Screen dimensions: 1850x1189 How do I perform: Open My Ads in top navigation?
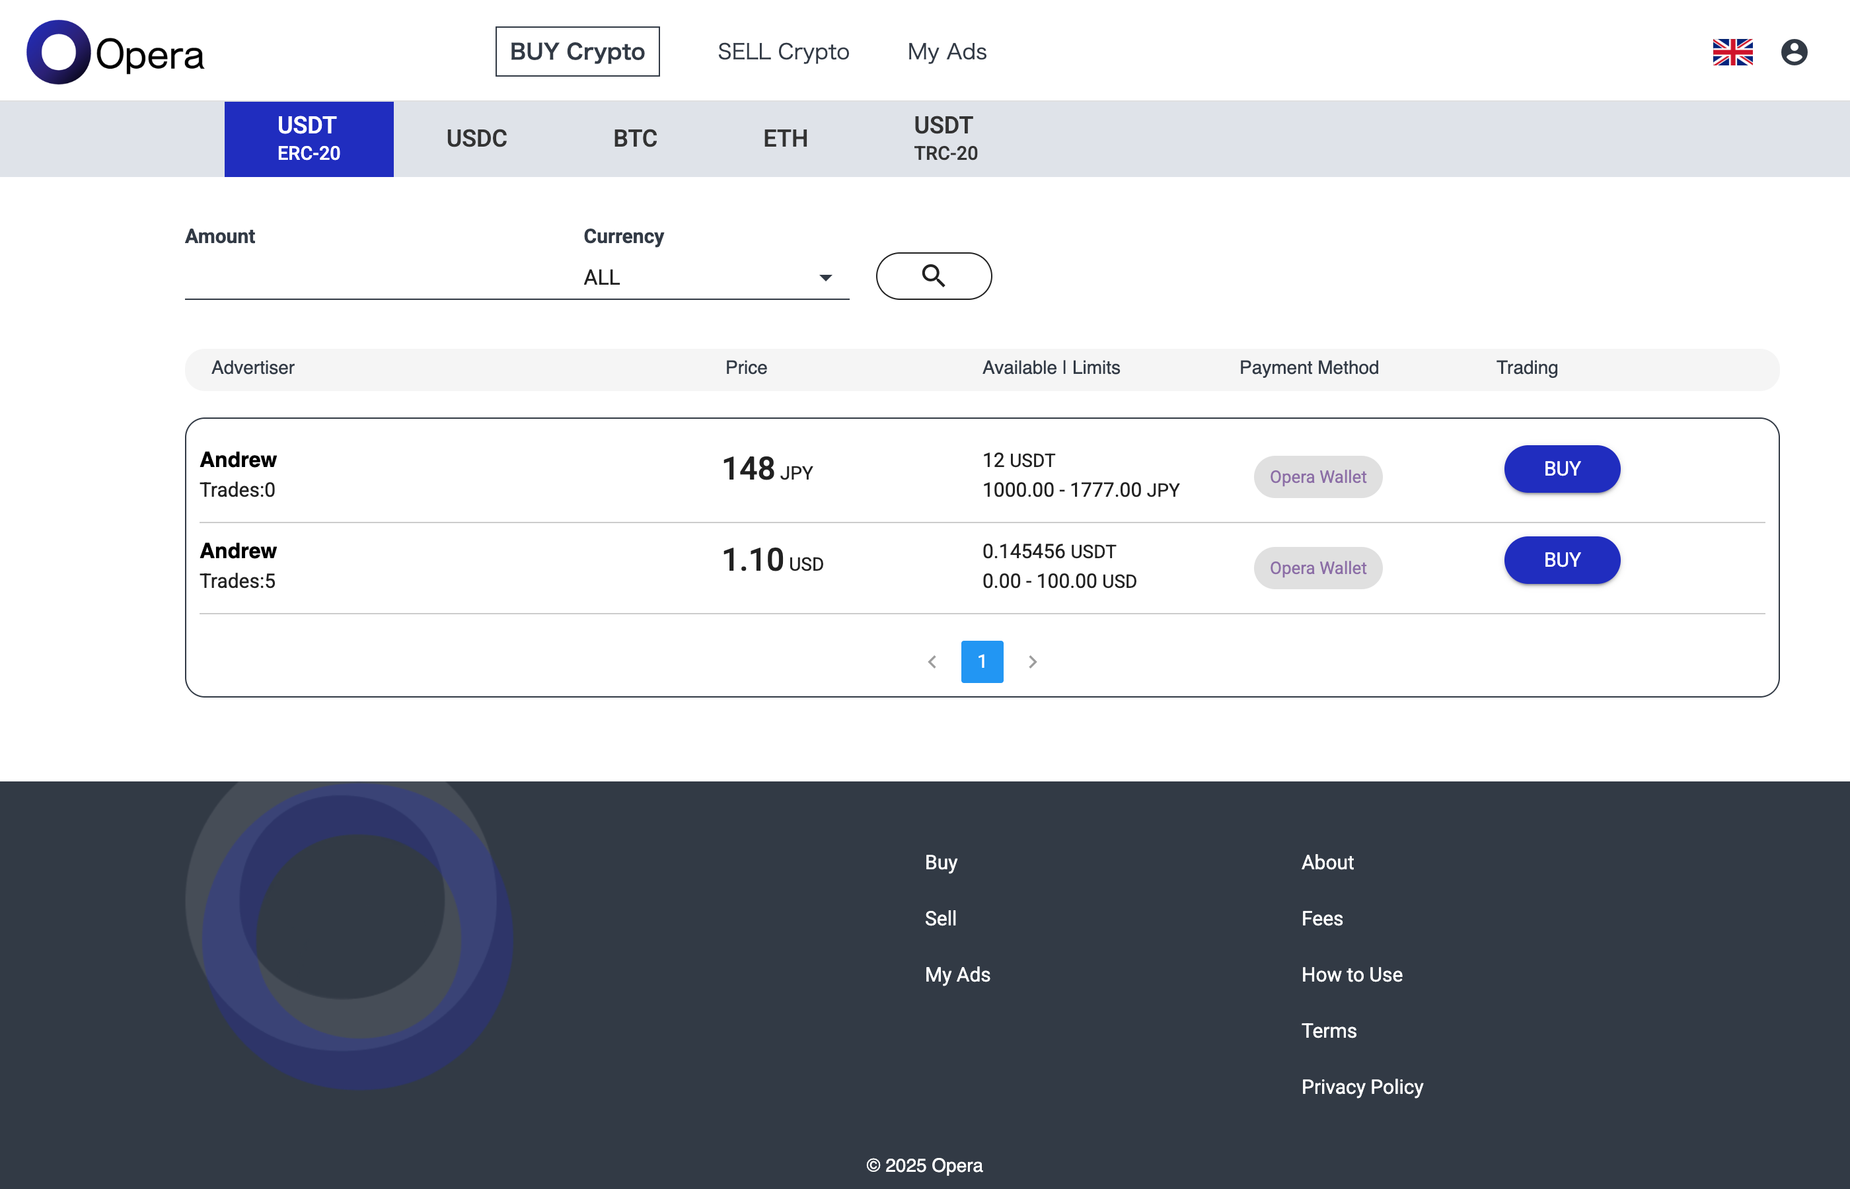point(947,52)
